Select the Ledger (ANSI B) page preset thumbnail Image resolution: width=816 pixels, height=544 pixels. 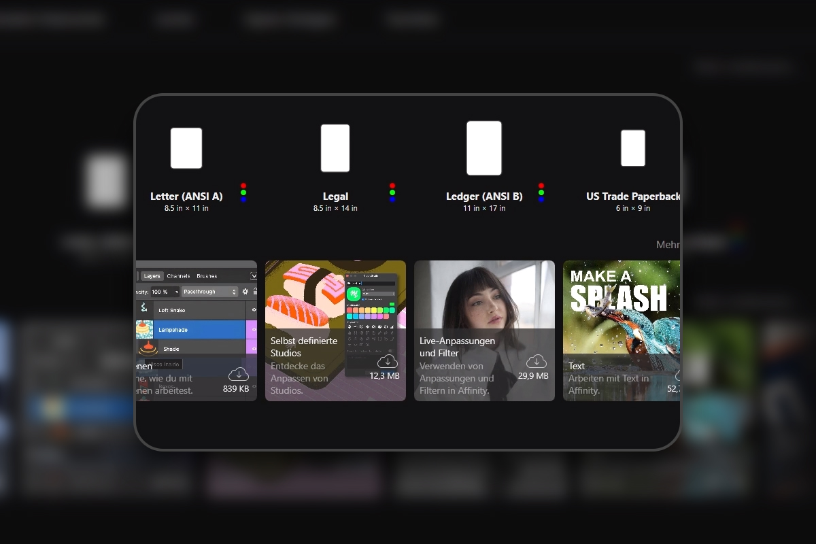484,148
